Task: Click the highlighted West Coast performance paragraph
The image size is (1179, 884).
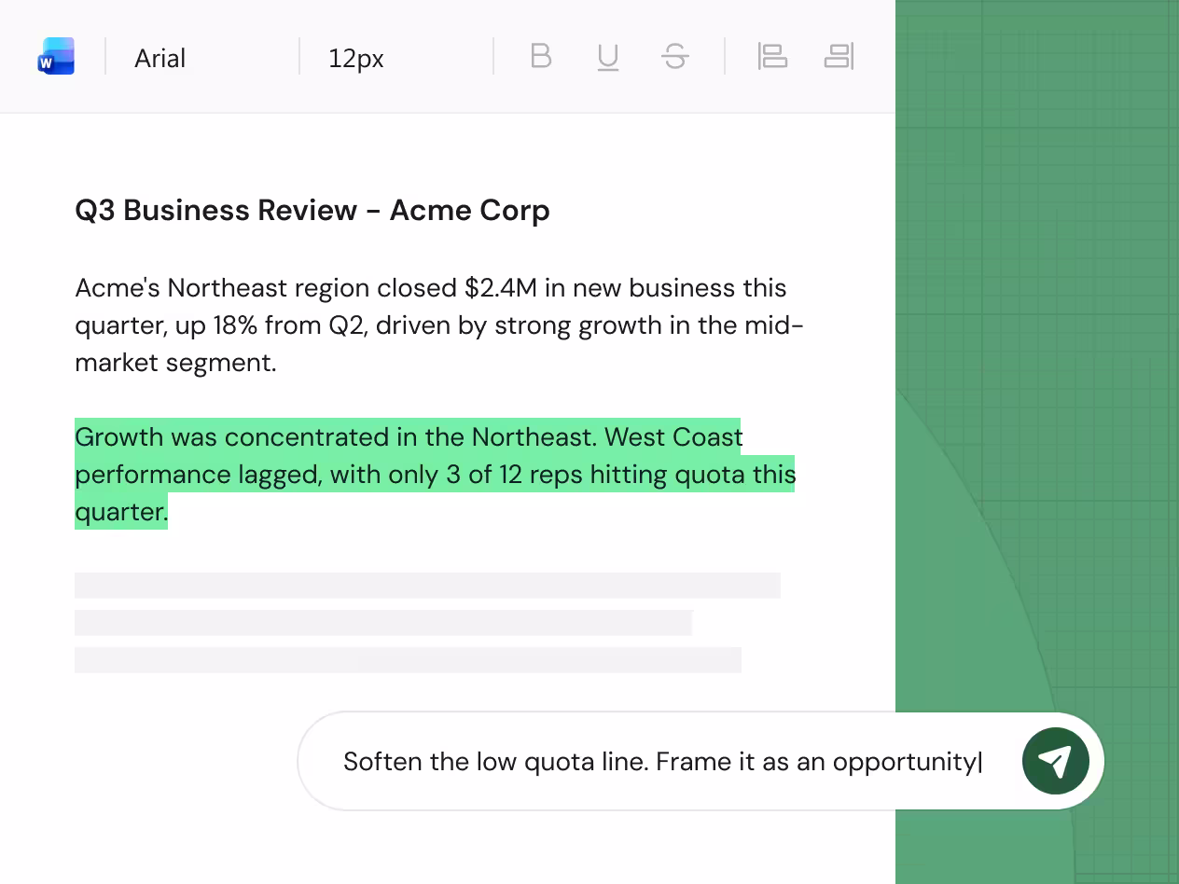Action: 435,474
